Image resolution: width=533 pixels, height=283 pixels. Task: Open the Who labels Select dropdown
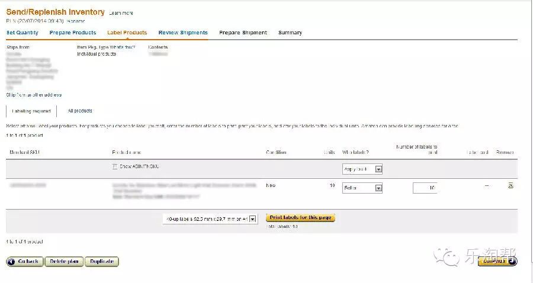(x=362, y=188)
